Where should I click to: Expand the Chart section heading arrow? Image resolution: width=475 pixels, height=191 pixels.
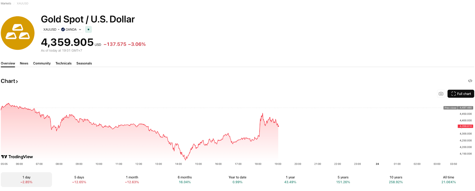coord(17,81)
